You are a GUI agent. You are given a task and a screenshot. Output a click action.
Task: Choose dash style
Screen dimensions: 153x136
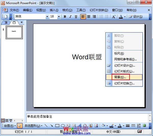(x=133, y=126)
